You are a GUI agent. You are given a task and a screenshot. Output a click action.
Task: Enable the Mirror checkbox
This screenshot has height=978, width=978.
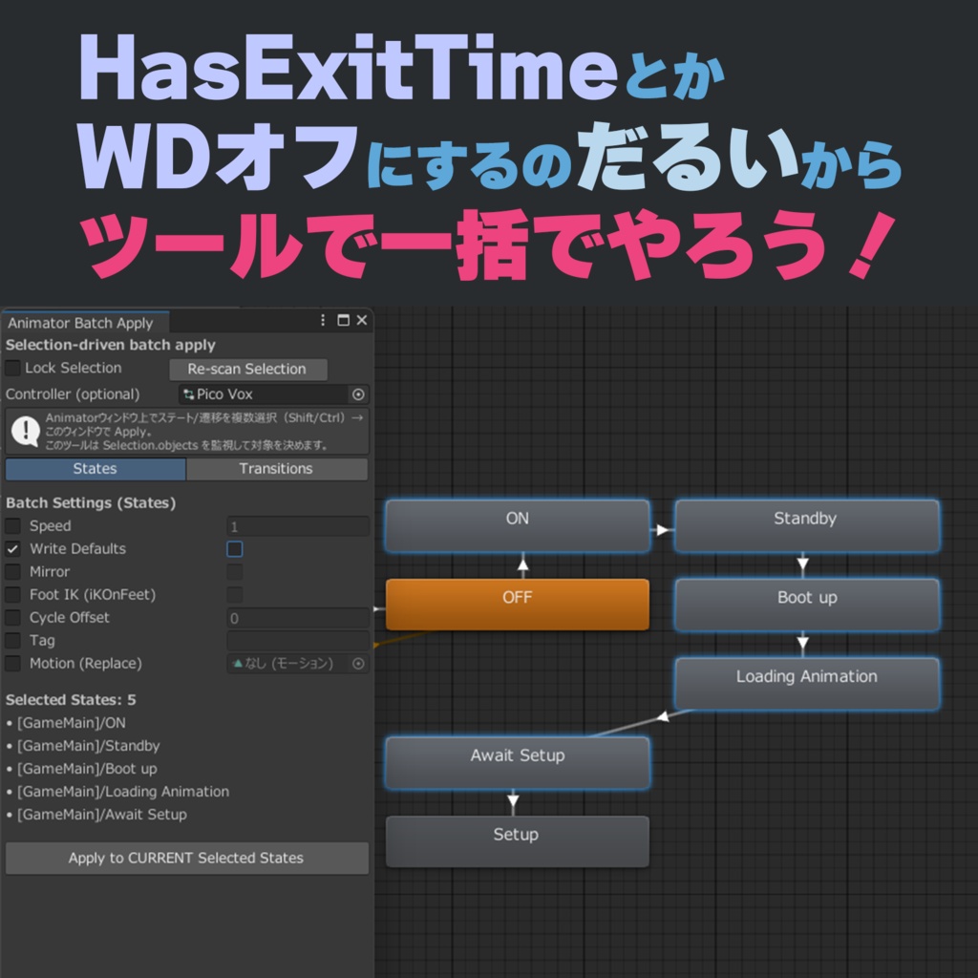tap(12, 571)
